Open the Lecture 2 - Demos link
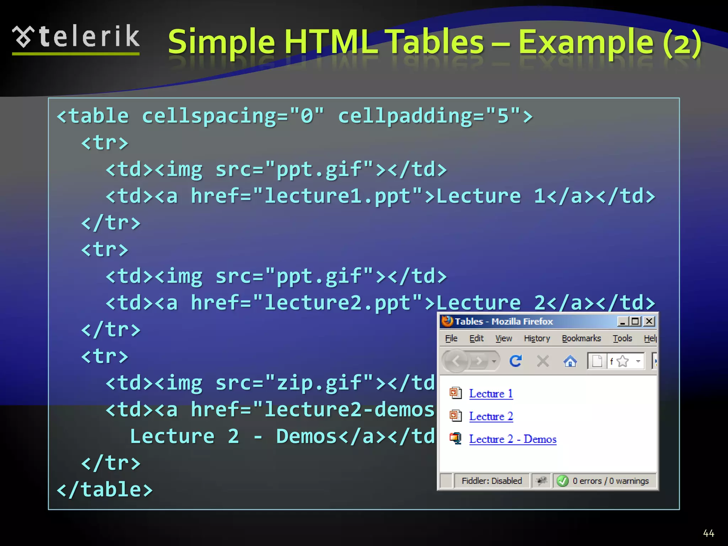The width and height of the screenshot is (728, 546). click(x=513, y=439)
